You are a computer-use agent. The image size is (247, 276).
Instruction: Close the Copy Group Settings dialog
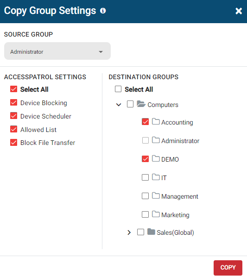pos(239,11)
